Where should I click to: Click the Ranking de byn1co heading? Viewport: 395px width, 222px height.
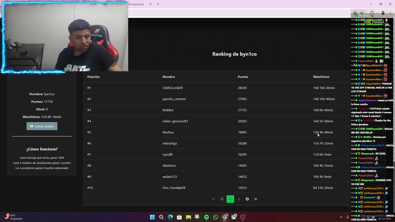coord(235,54)
